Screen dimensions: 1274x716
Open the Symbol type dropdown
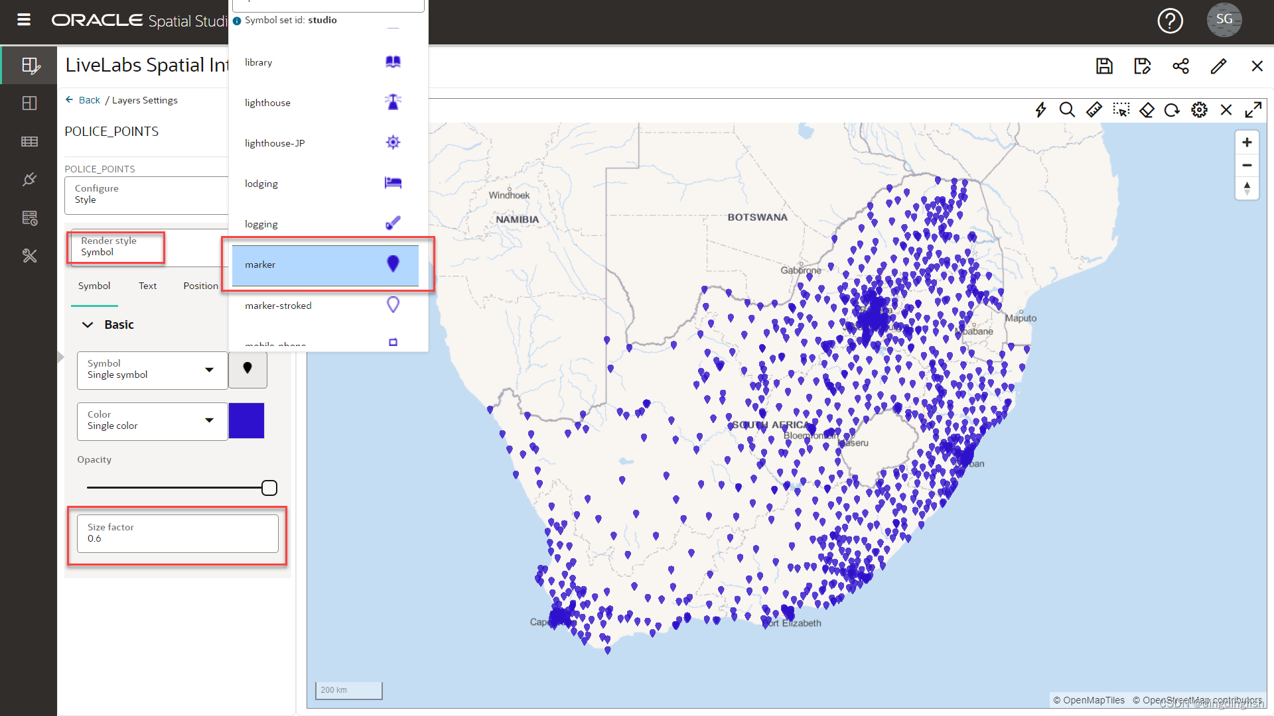click(x=152, y=370)
